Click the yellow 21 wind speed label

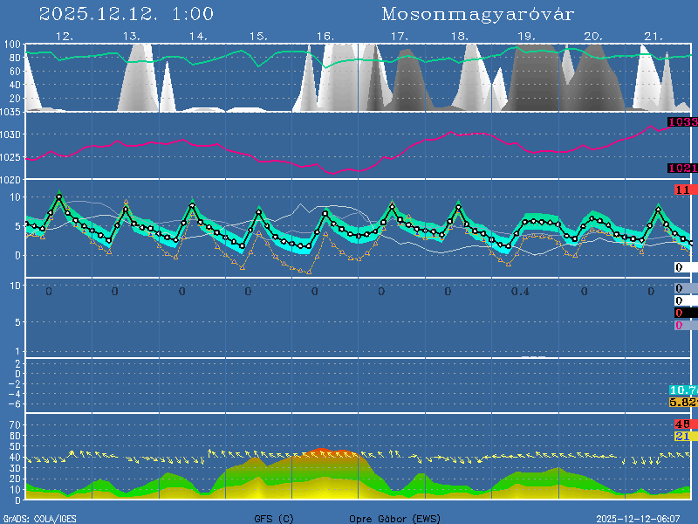[683, 436]
